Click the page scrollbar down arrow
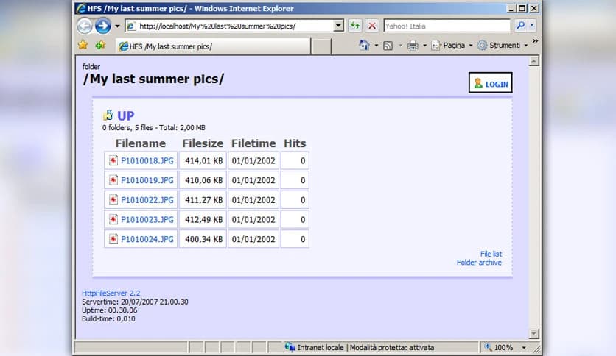 click(533, 334)
